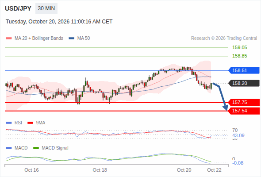Click the 158.85 resistance level label
Image resolution: width=261 pixels, height=177 pixels.
coord(240,56)
